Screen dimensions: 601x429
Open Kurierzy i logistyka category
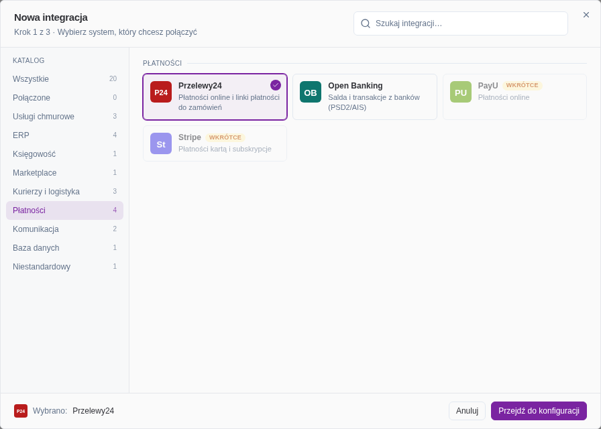pos(65,192)
